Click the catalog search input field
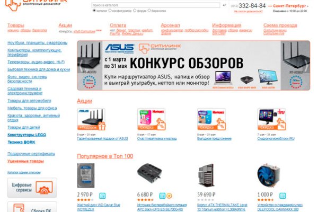The height and width of the screenshot is (212, 318). pos(156,5)
